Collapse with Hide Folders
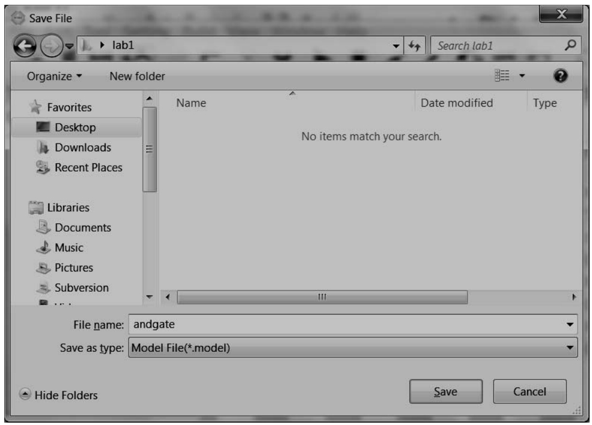This screenshot has width=592, height=425. (58, 395)
